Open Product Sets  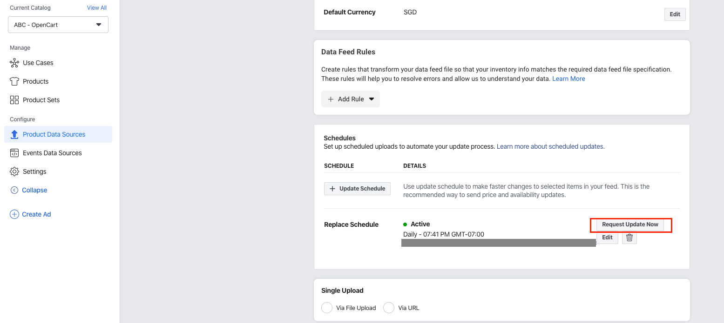point(41,99)
